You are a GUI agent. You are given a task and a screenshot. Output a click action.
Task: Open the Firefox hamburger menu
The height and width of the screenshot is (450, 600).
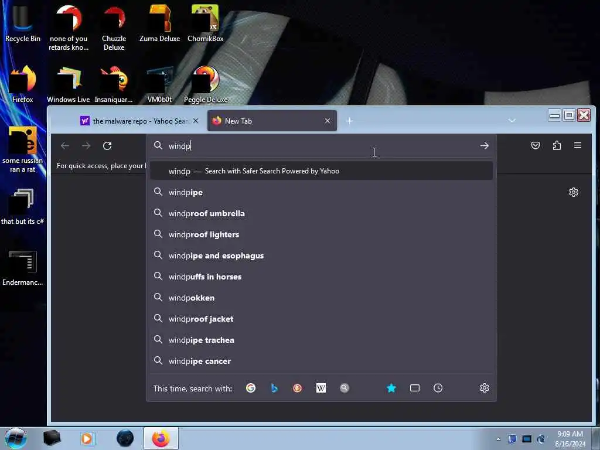pyautogui.click(x=578, y=145)
